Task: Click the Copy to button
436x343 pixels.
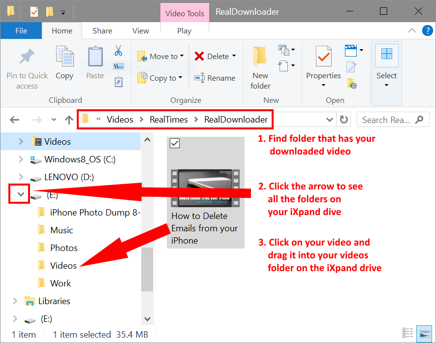Action: [x=160, y=78]
